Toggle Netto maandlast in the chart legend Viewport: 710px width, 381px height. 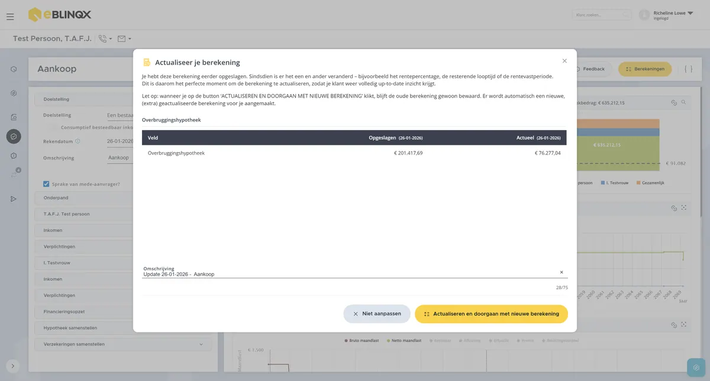click(x=403, y=341)
